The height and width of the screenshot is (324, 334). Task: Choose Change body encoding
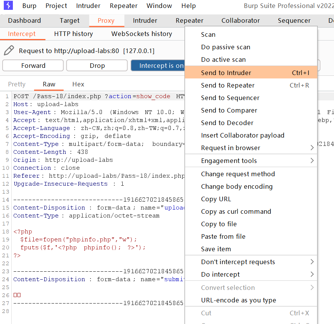[x=251, y=187]
